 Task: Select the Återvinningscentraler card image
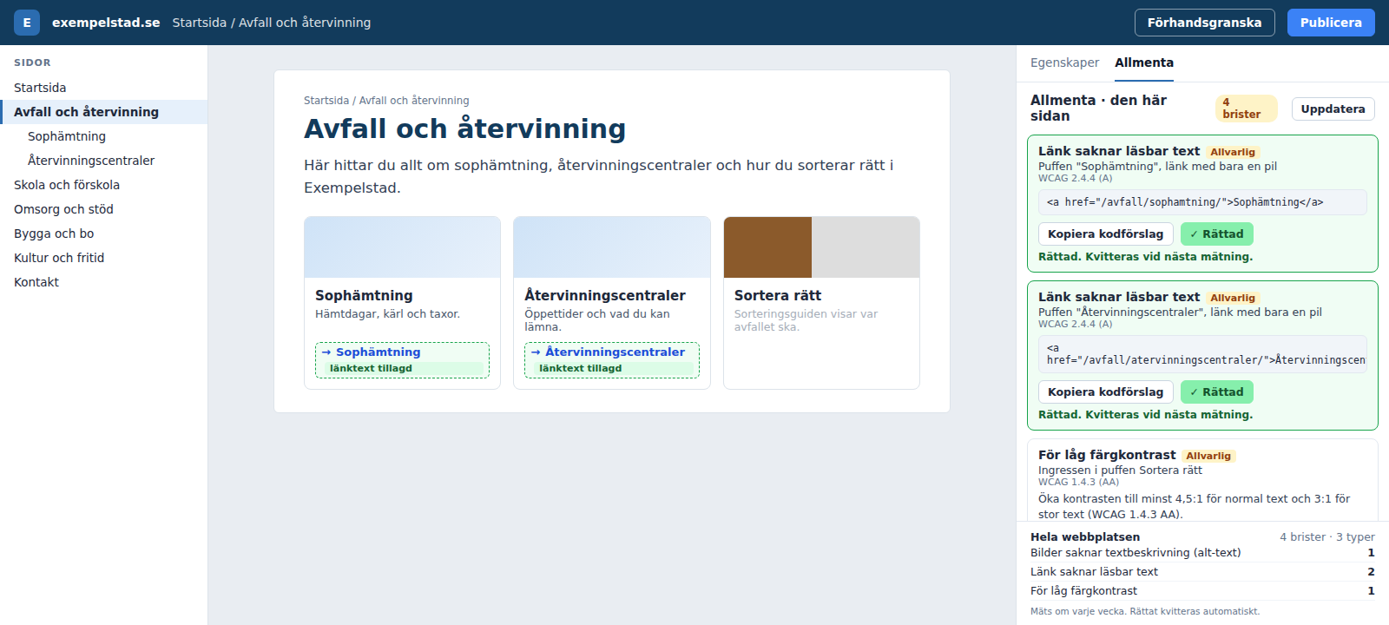(612, 247)
